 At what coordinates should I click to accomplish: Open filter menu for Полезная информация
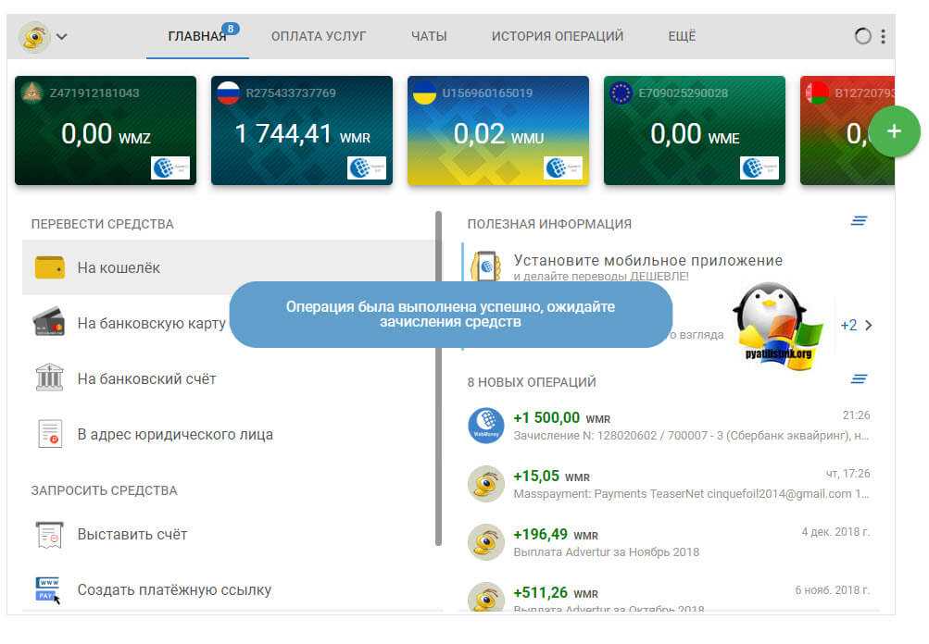point(859,221)
